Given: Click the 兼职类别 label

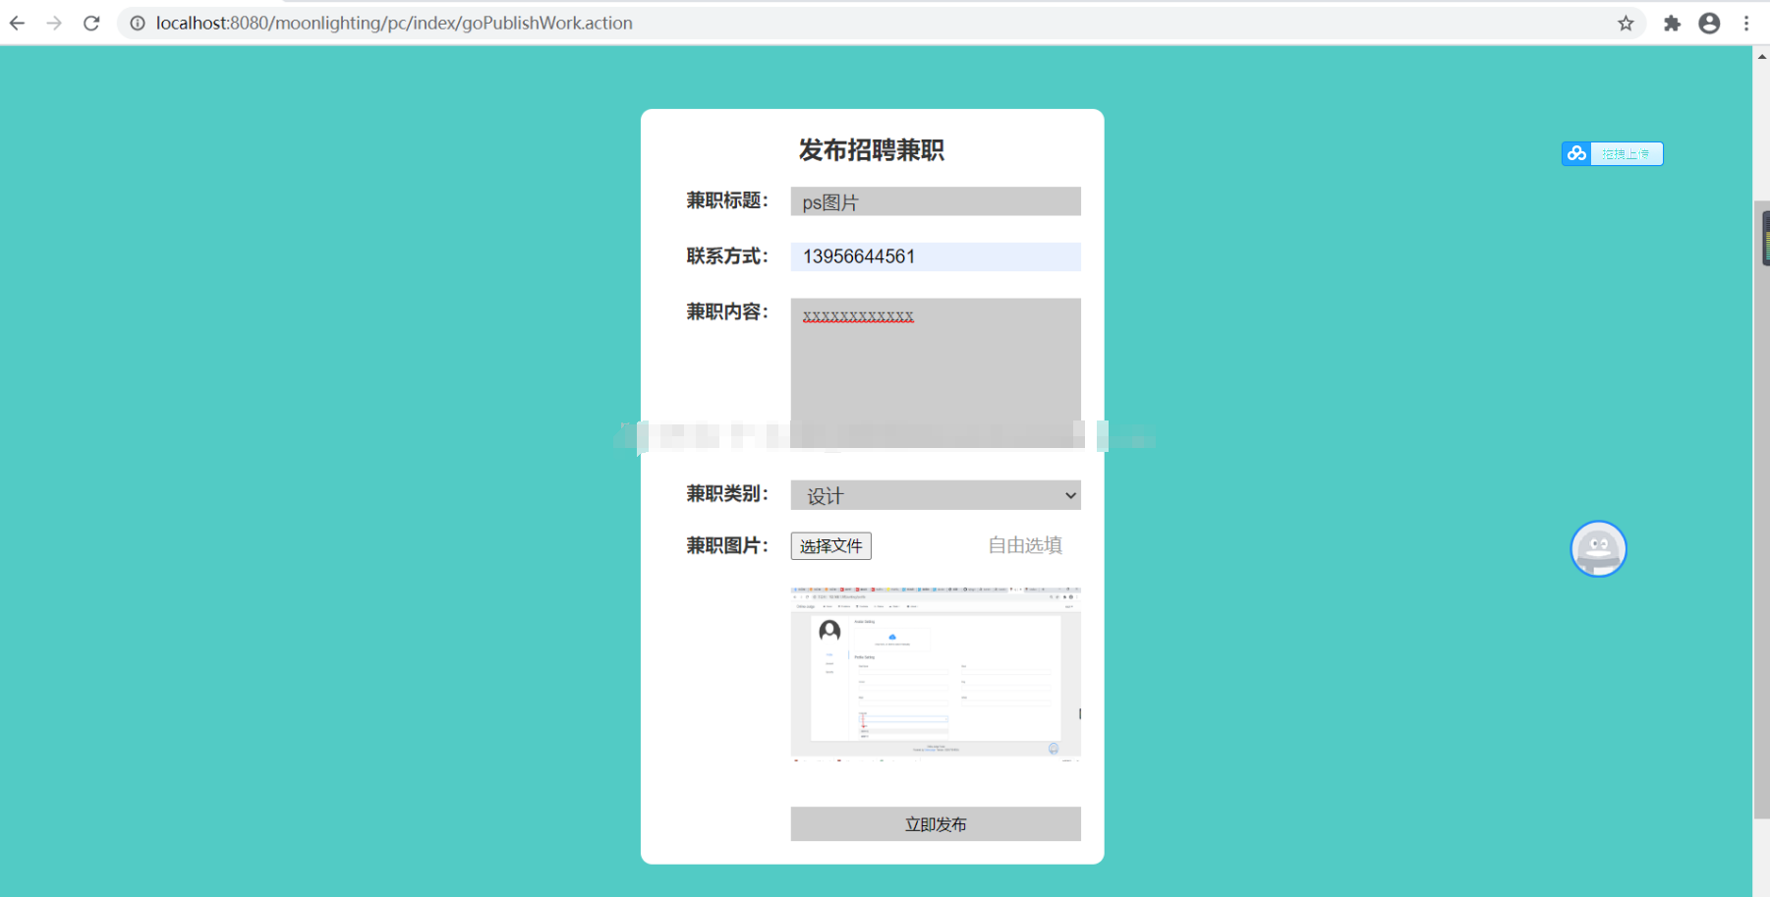Looking at the screenshot, I should coord(726,493).
